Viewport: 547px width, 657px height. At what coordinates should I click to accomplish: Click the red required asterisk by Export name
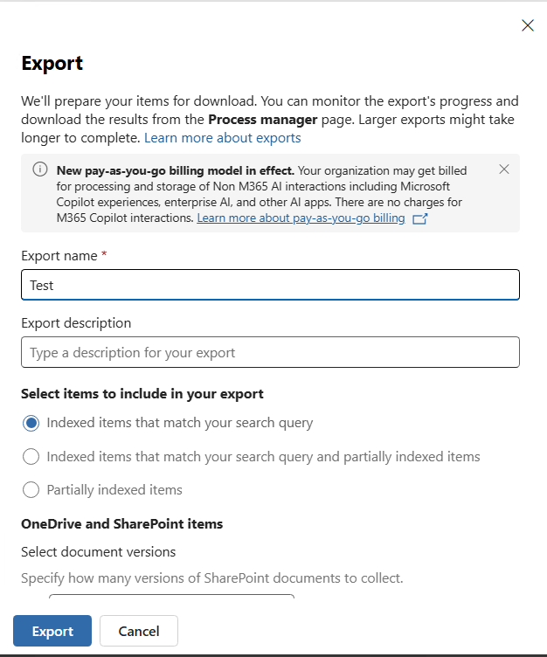[104, 254]
